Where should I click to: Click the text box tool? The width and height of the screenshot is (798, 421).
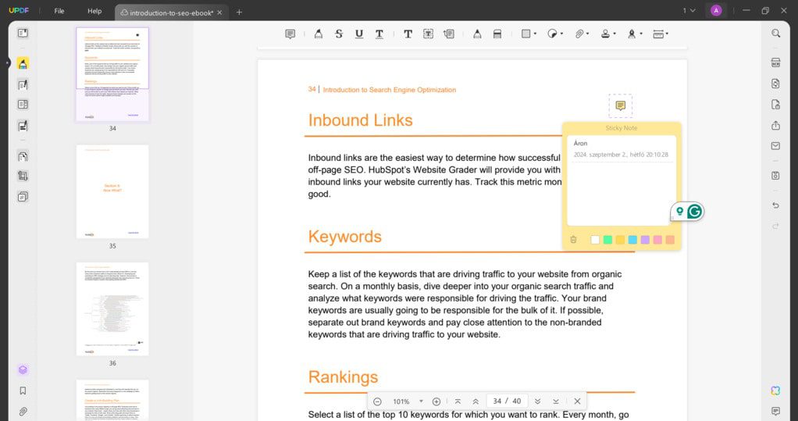pyautogui.click(x=429, y=34)
